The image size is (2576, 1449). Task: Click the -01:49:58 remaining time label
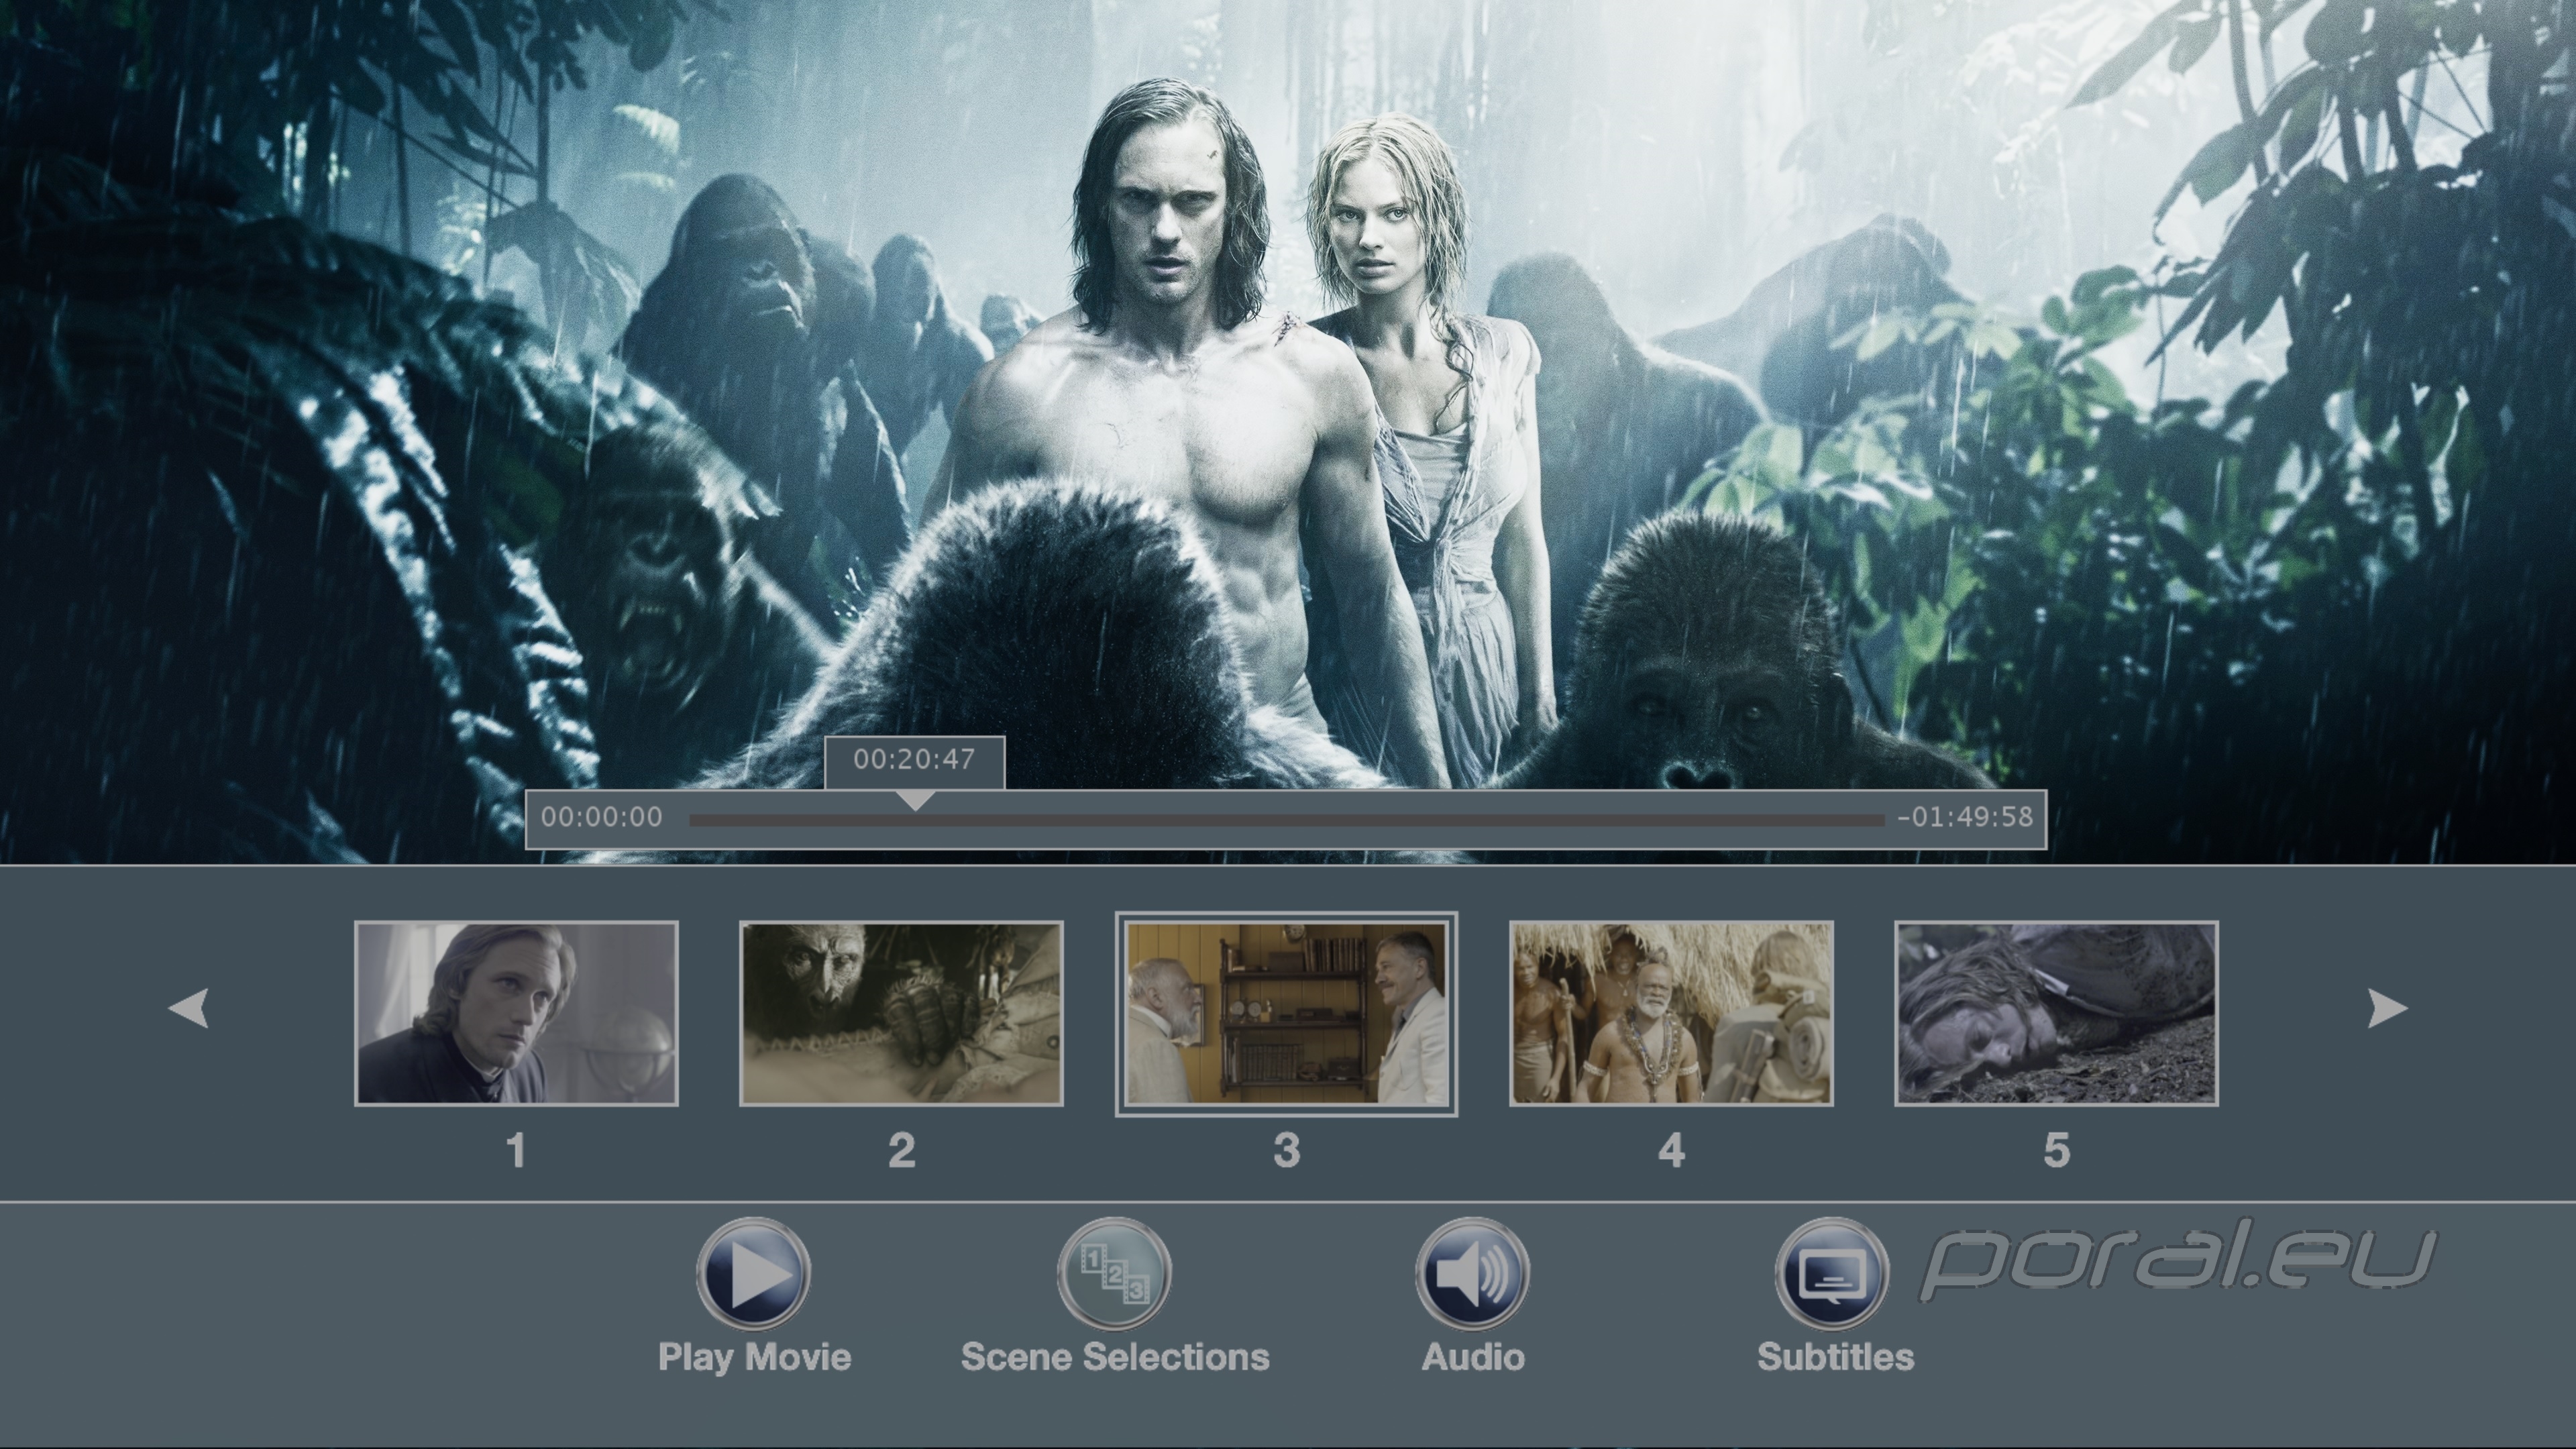1965,817
